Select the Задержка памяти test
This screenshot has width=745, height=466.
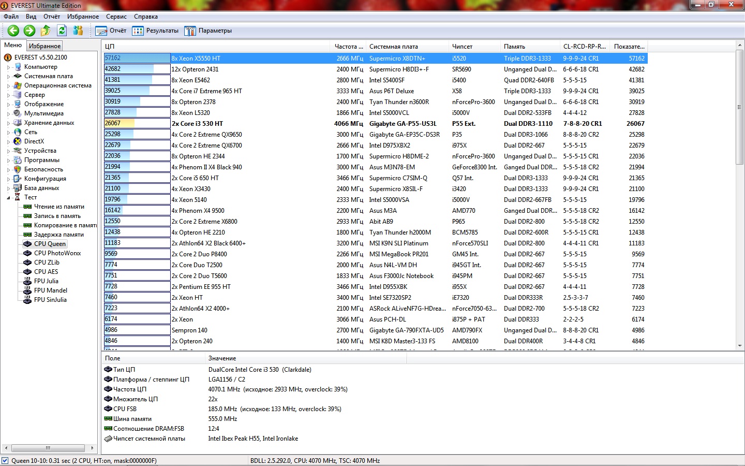(59, 235)
